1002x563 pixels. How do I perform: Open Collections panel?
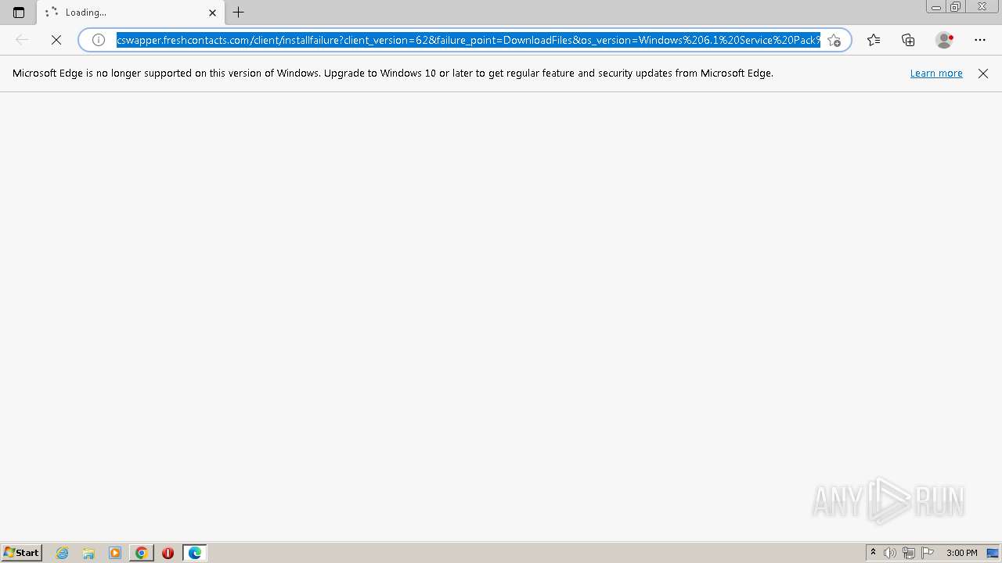coord(908,40)
